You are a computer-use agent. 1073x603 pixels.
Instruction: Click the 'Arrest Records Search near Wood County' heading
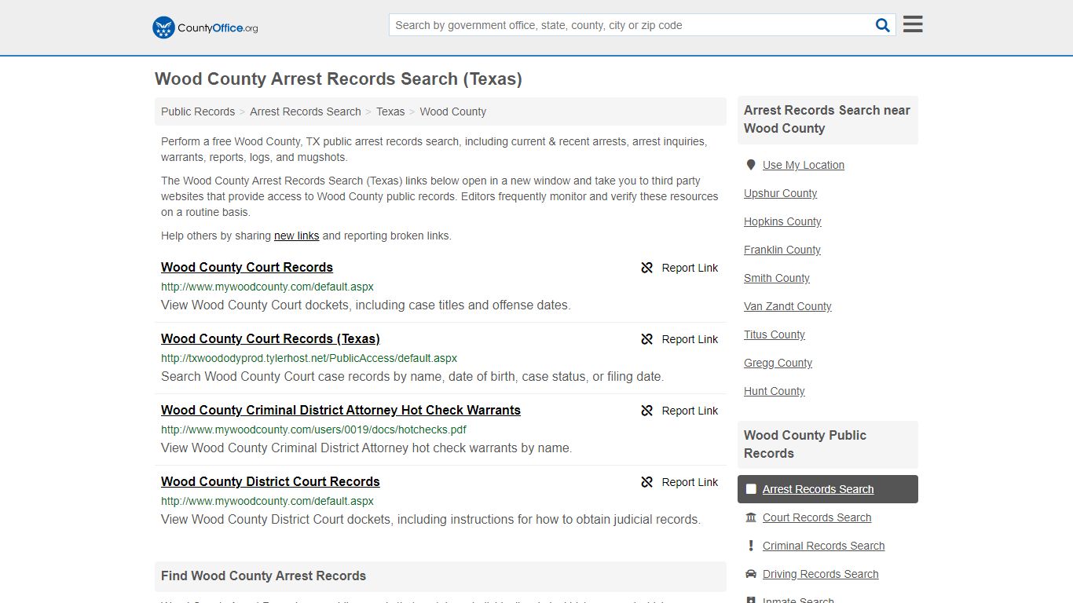(x=827, y=119)
